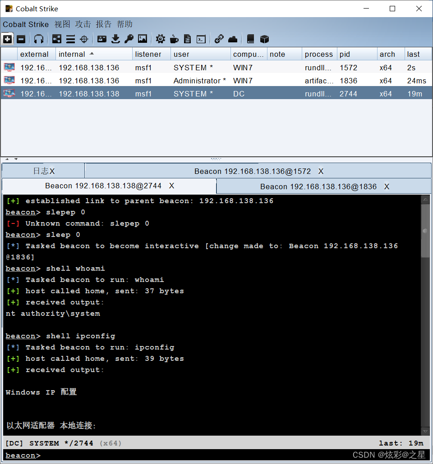This screenshot has width=433, height=464.
Task: Open the help book icon
Action: click(251, 39)
